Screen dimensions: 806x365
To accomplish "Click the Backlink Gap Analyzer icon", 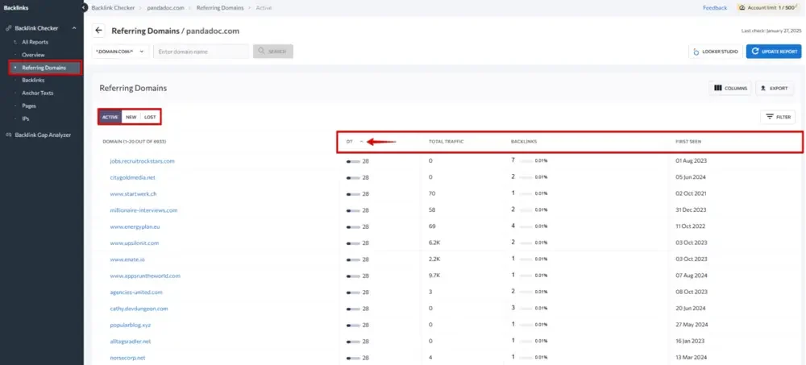I will click(8, 135).
